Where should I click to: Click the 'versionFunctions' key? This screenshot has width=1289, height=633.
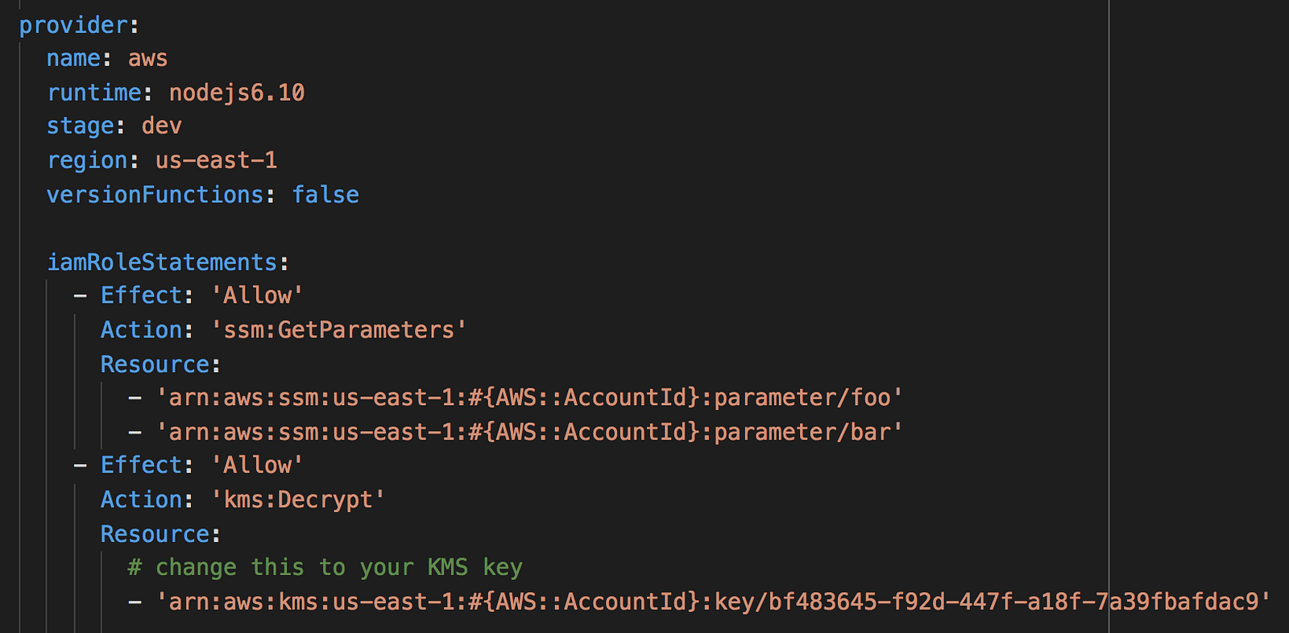(x=155, y=195)
